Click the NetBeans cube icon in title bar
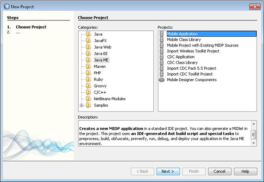This screenshot has height=182, width=264. click(6, 6)
